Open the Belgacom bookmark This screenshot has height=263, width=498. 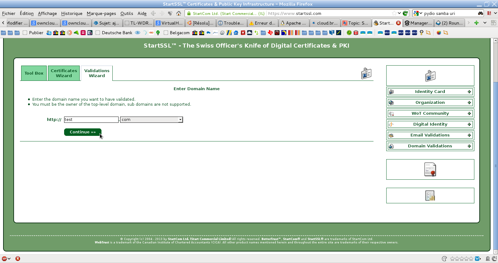(x=176, y=33)
